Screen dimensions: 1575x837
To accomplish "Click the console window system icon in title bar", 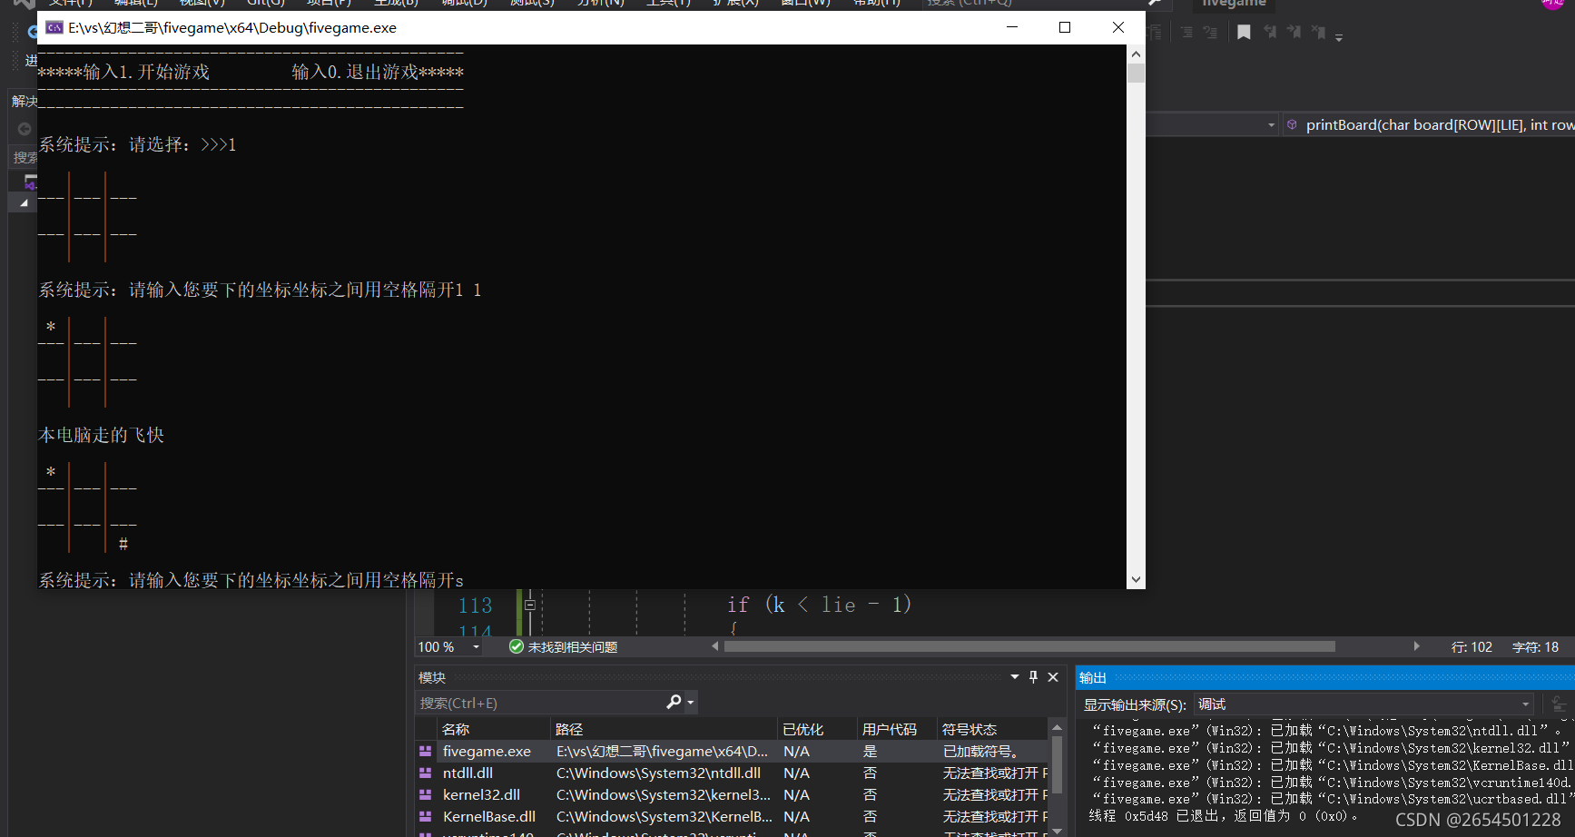I will 54,27.
